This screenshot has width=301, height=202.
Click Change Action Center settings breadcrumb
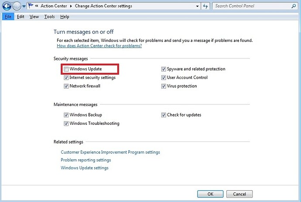point(103,6)
